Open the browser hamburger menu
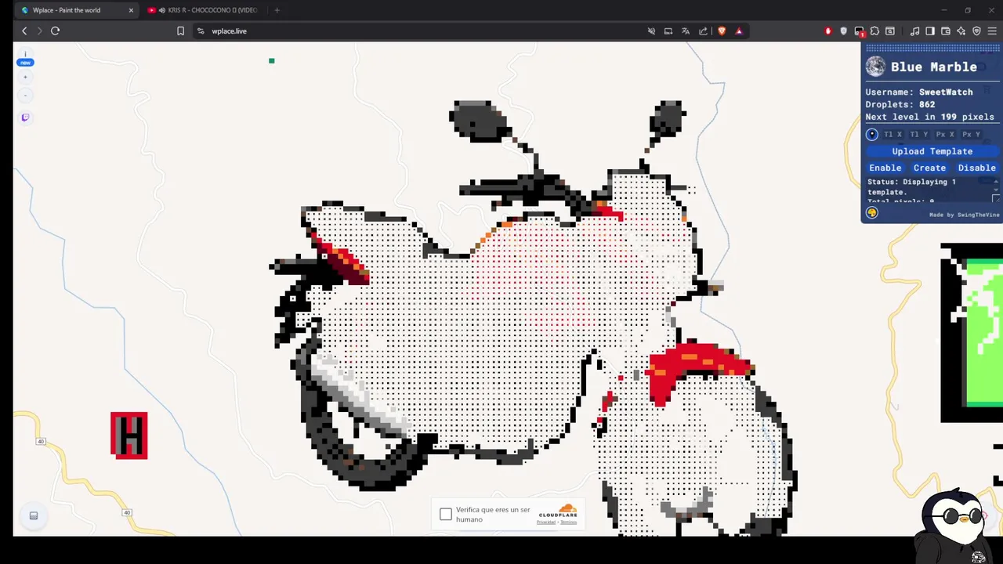This screenshot has height=564, width=1003. [993, 31]
